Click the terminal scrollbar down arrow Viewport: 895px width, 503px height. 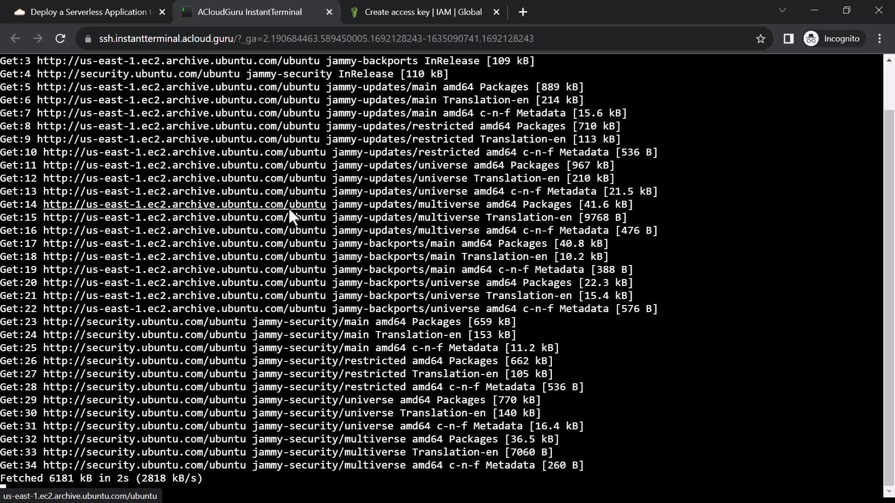(889, 491)
